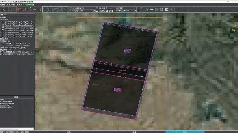Screen dimensions: 238x133
Task: Click the magnifier search toolbar icon
Action: click(8, 9)
